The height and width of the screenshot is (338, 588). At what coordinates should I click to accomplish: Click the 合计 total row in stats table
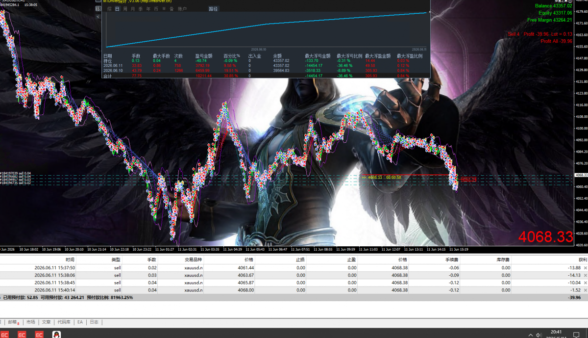(266, 76)
